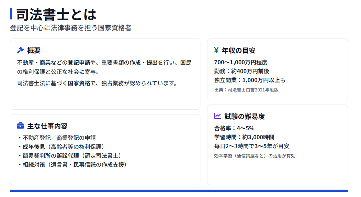Click the blue horizontal bar at the bottom
Screen dimensions: 361x197
click(179, 191)
